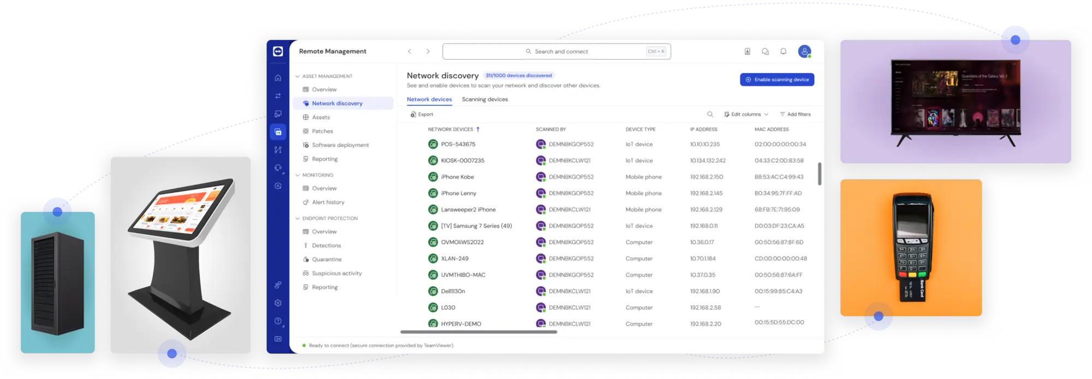Click device icon beside XLAN-249
This screenshot has height=379, width=1092.
433,258
